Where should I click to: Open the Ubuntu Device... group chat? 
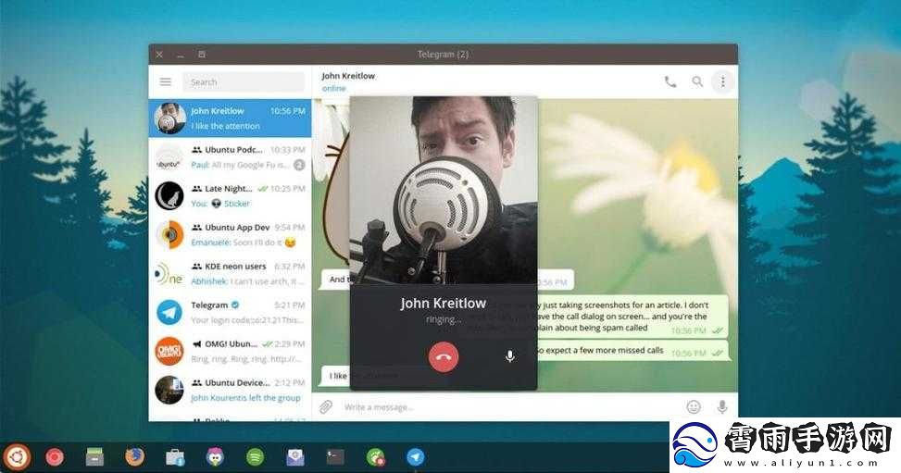230,390
